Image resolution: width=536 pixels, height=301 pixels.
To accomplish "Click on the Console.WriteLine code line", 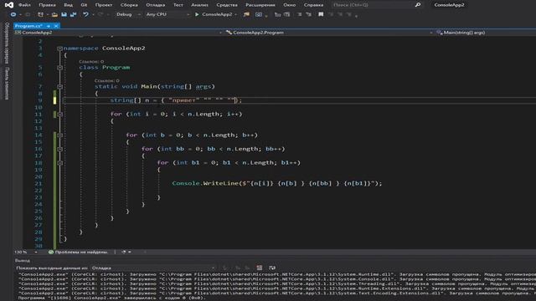I will 277,184.
